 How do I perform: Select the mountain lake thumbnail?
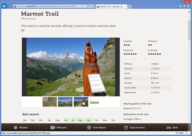click(x=65, y=102)
